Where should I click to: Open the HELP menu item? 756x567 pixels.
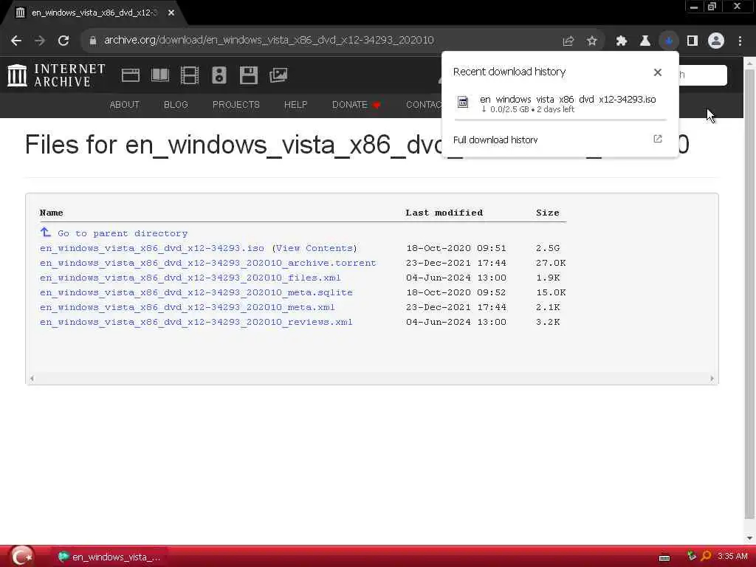pyautogui.click(x=295, y=105)
